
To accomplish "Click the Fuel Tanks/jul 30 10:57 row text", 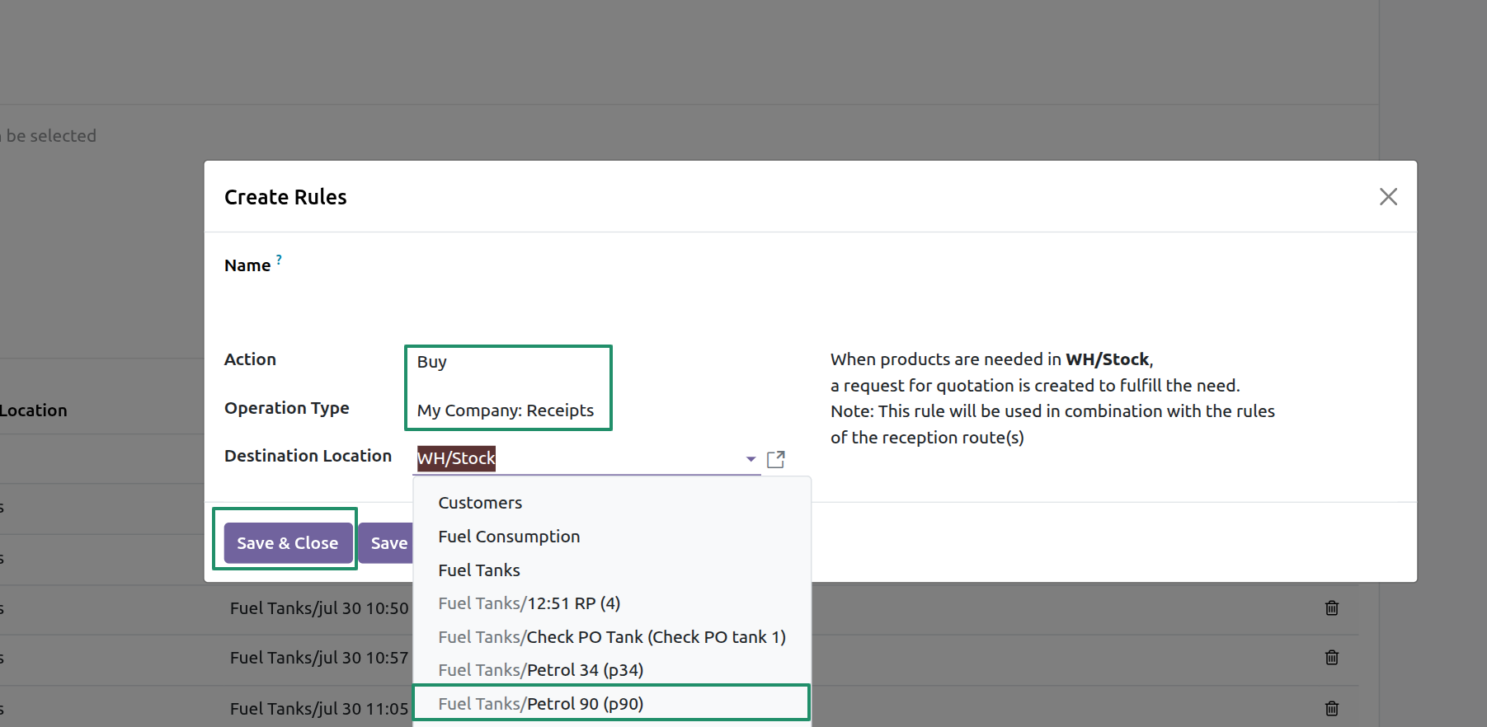I will click(319, 658).
